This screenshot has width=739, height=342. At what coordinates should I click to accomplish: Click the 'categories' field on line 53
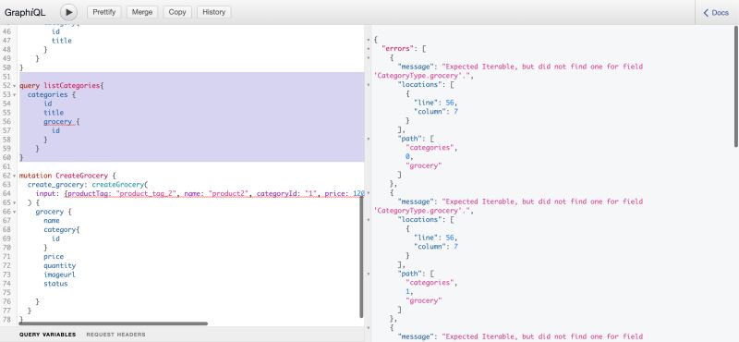pos(48,94)
